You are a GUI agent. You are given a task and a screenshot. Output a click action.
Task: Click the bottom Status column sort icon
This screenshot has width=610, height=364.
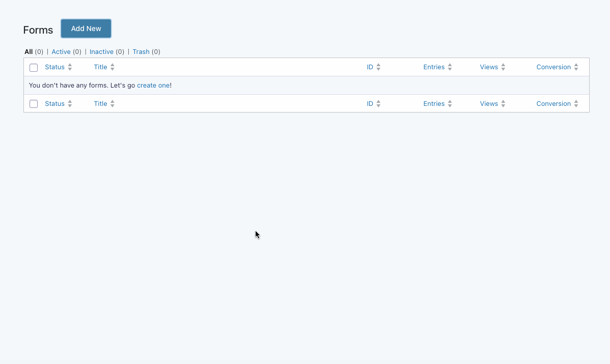(x=70, y=103)
